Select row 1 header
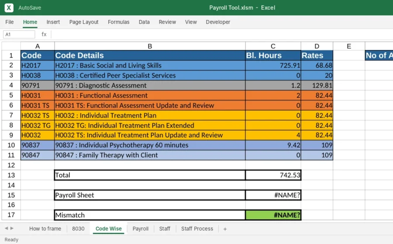Screen dimensions: 393x244 [x=11, y=55]
